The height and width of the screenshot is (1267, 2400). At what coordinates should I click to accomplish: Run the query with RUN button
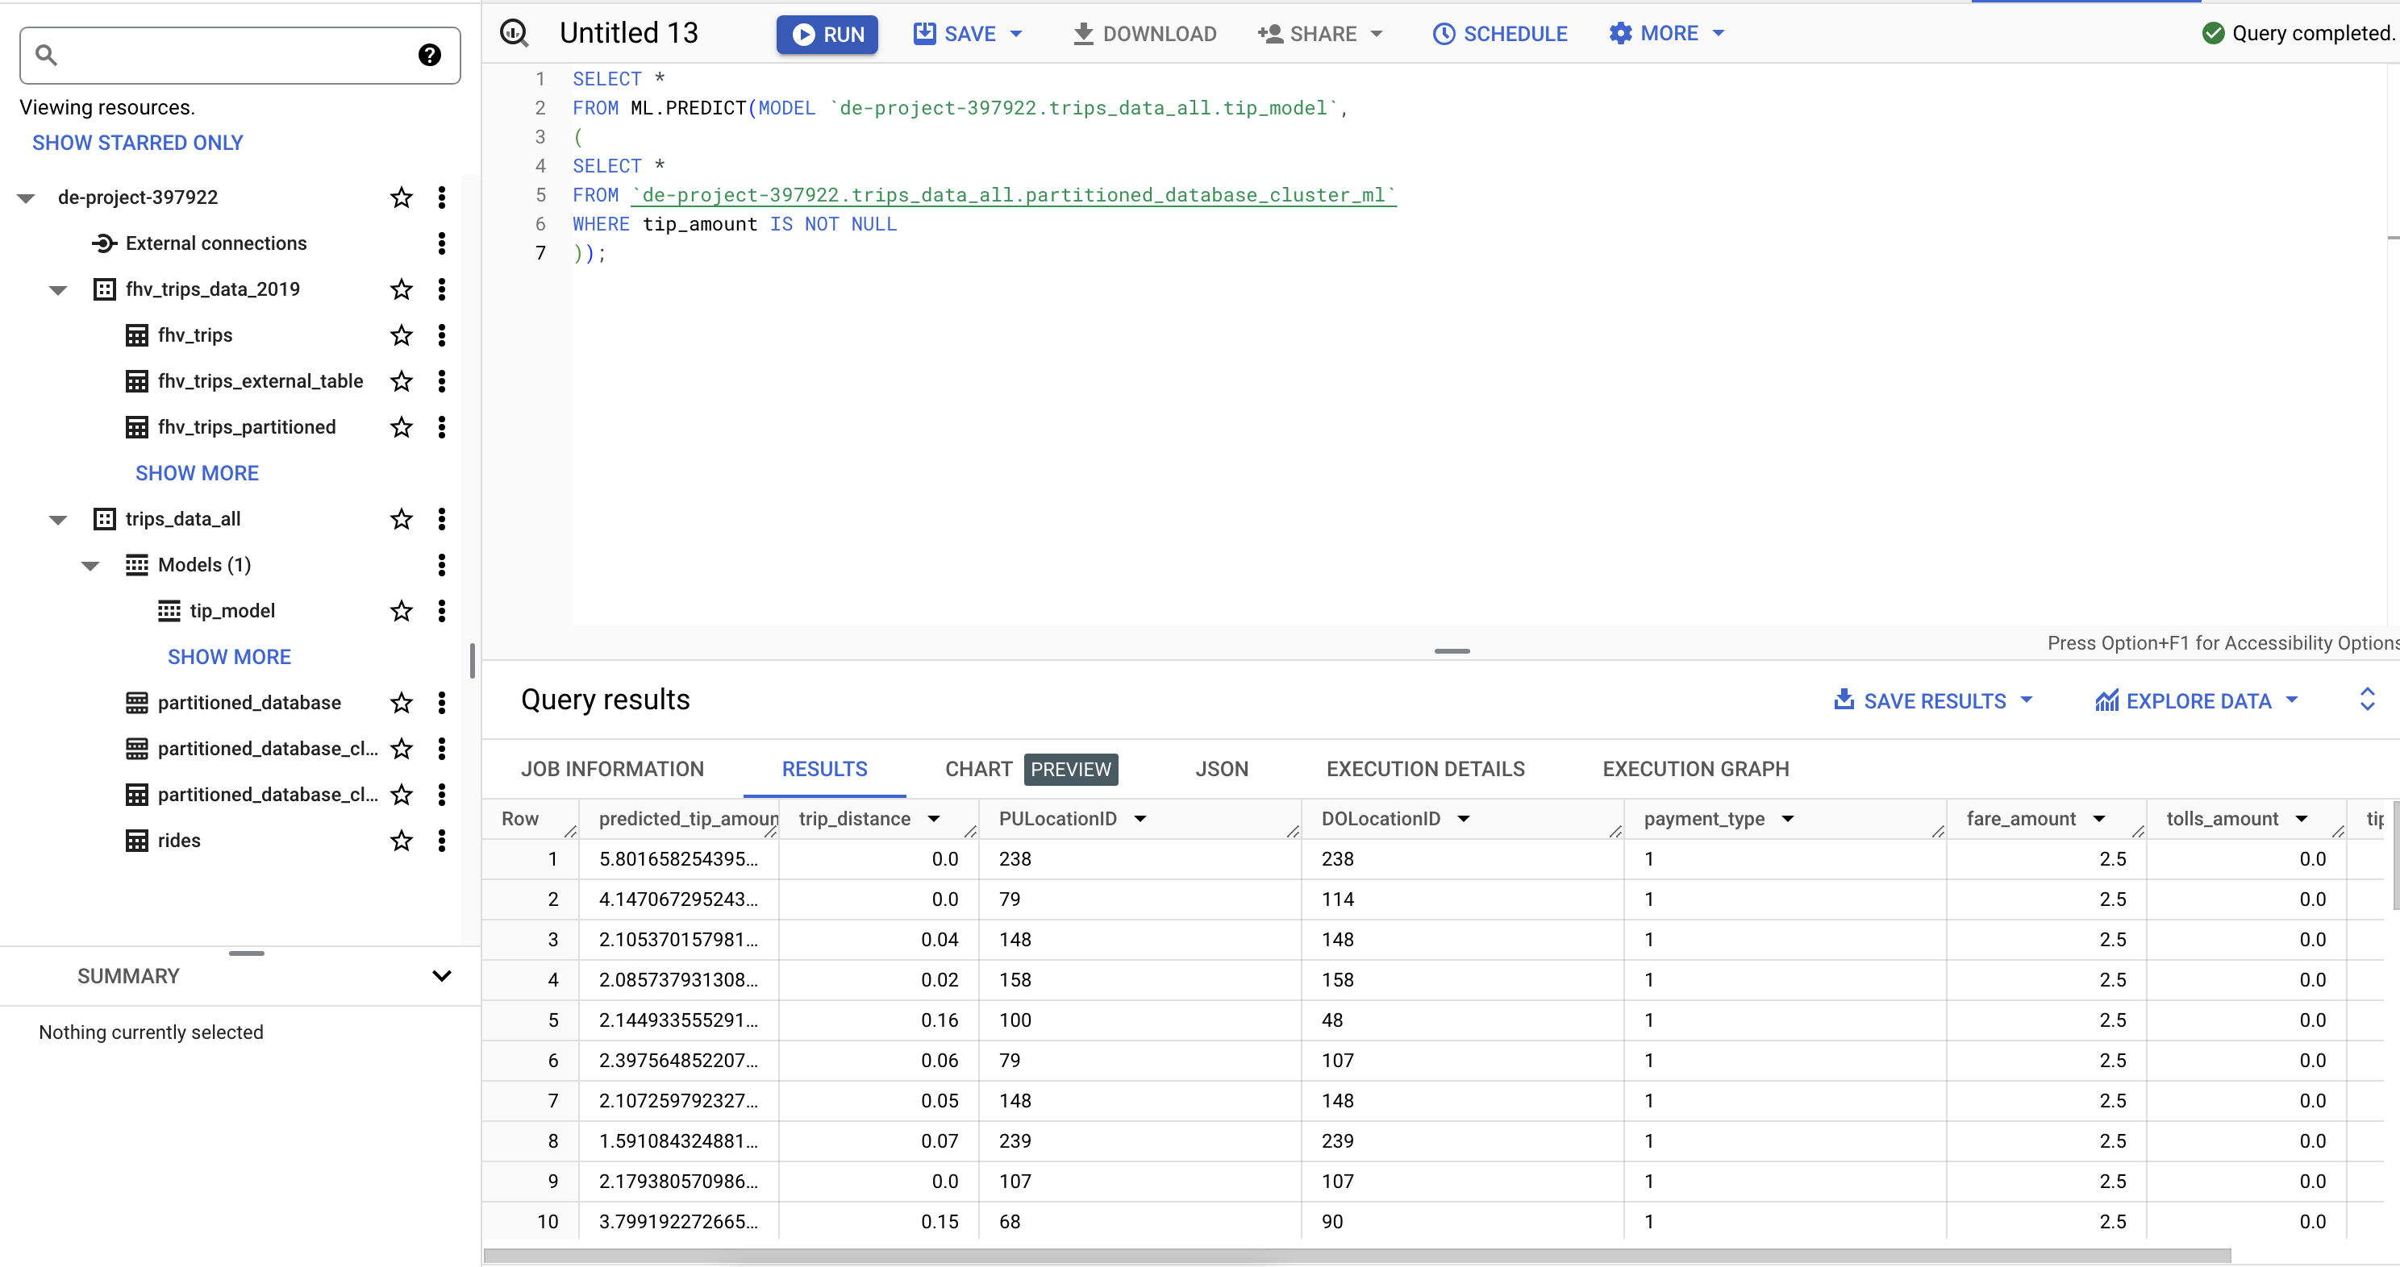click(x=827, y=35)
